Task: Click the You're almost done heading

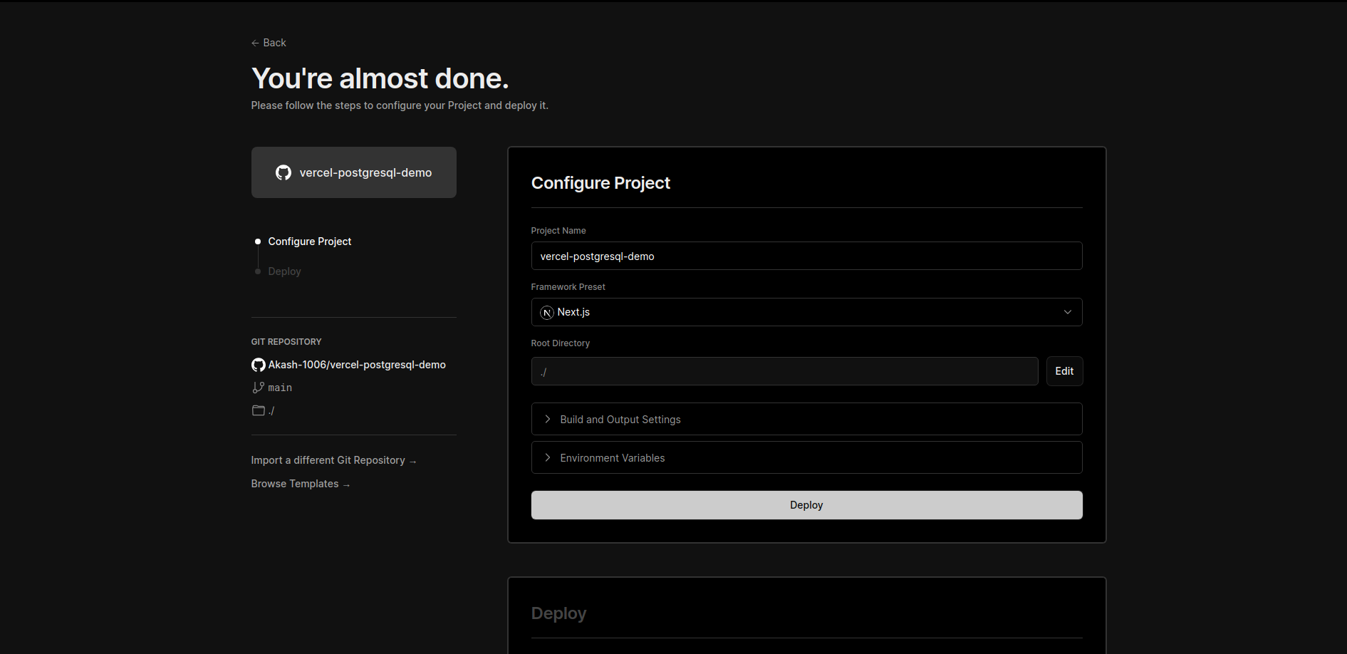Action: point(380,78)
